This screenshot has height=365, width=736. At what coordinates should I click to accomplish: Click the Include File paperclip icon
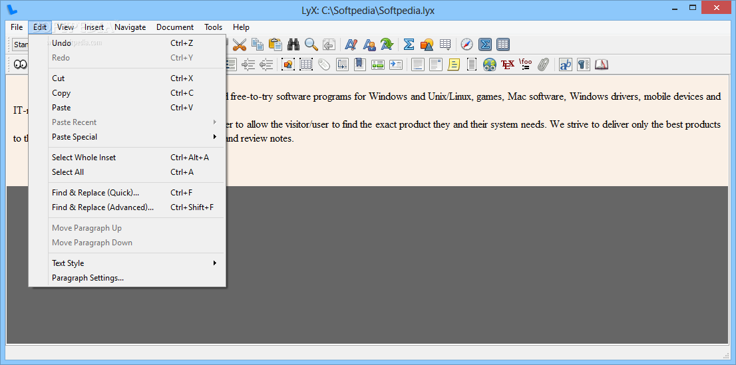click(x=543, y=64)
